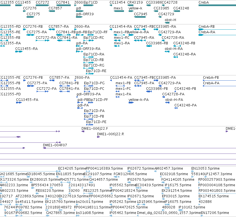Select EST AM02457.3prime
This screenshot has height=217, width=236.
click(169, 169)
